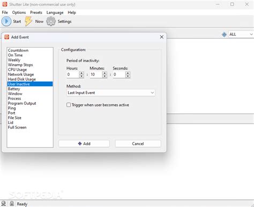Minimize the Shutter Lite window

click(218, 4)
